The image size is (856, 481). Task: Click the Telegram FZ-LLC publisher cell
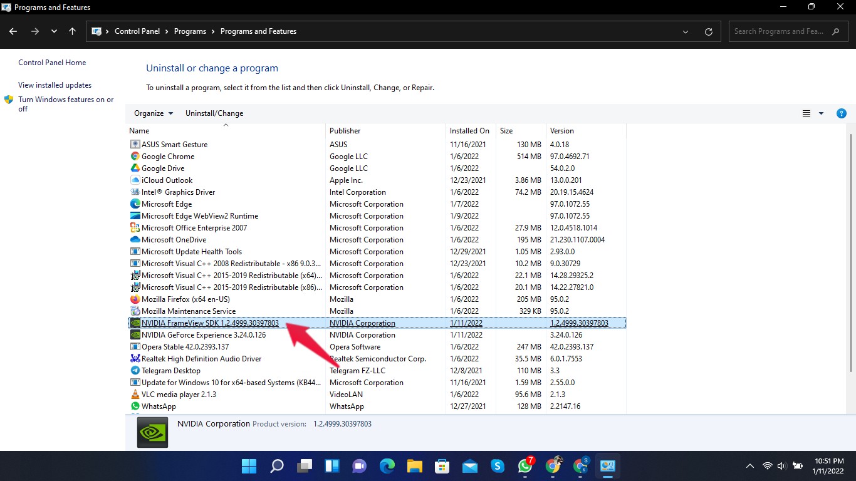coord(357,371)
